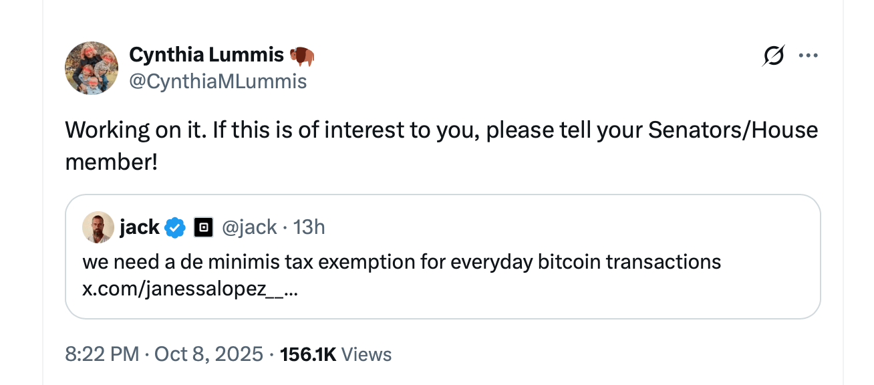The image size is (874, 385).
Task: Follow the x.com/janessalopez__ link
Action: pyautogui.click(x=190, y=292)
